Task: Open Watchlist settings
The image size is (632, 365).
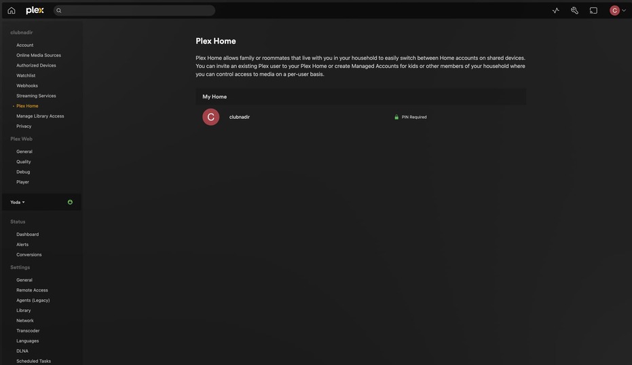Action: (26, 75)
